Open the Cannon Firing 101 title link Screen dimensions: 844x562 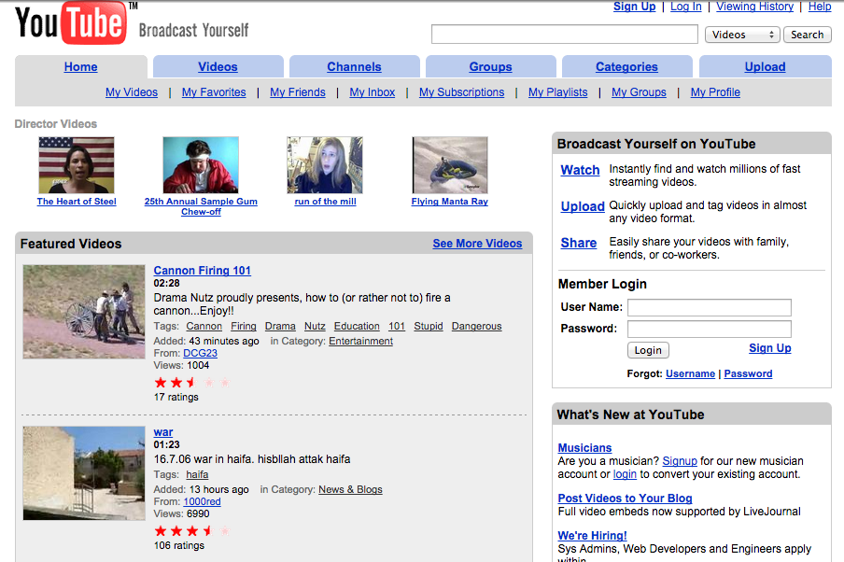(x=202, y=270)
